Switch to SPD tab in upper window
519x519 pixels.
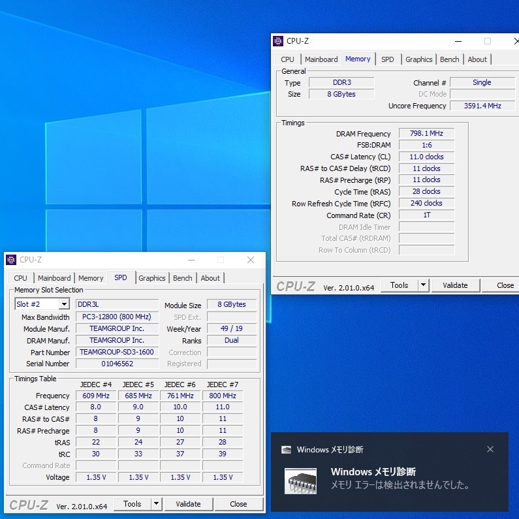click(388, 59)
